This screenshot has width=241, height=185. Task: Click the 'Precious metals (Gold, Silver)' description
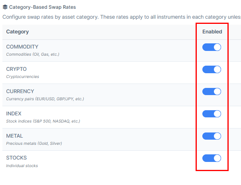pyautogui.click(x=34, y=144)
